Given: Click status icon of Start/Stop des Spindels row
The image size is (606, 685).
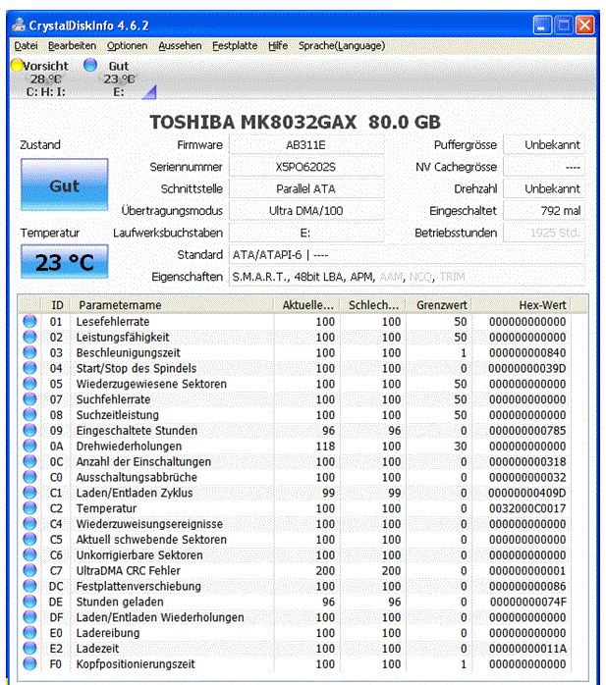Looking at the screenshot, I should [x=29, y=368].
